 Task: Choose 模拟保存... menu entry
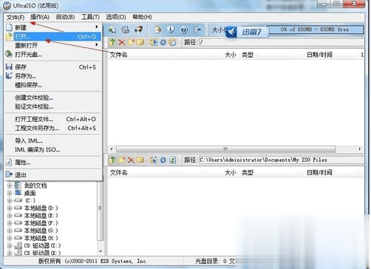coord(53,85)
